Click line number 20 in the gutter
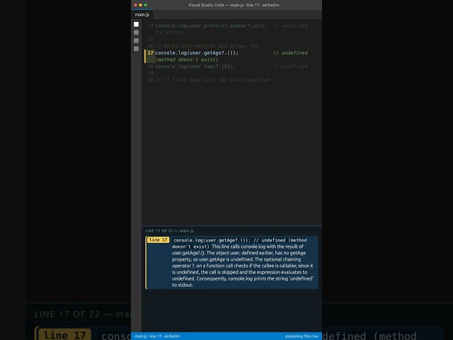The height and width of the screenshot is (340, 453). click(x=150, y=80)
